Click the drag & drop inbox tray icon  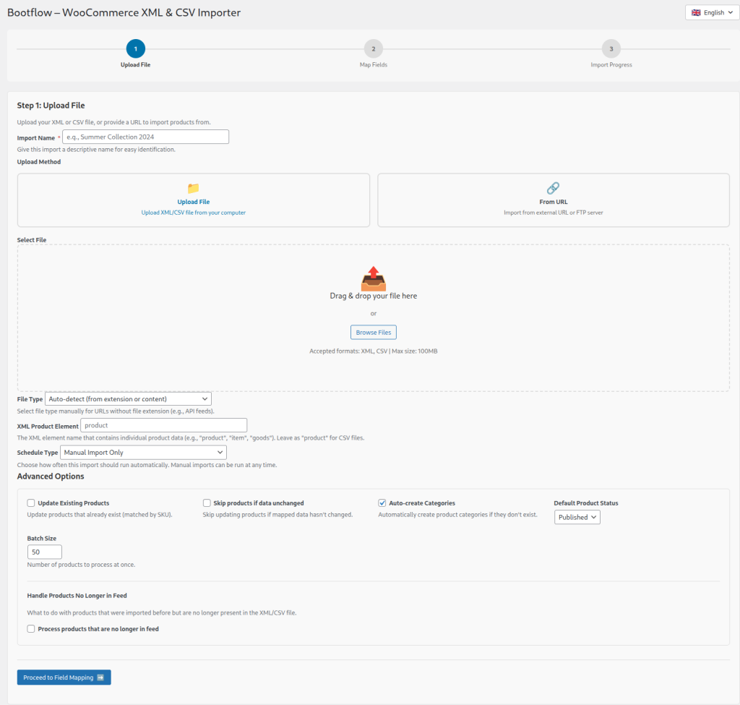(x=374, y=278)
